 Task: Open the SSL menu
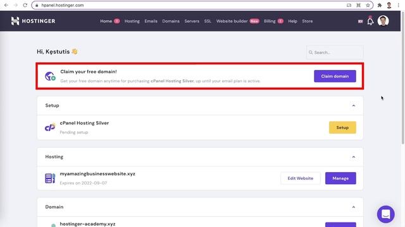point(208,21)
